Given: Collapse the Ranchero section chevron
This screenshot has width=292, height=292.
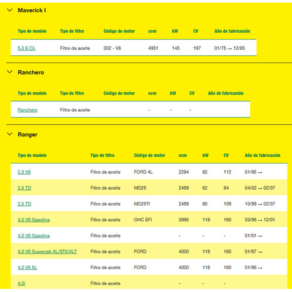Looking at the screenshot, I should (x=10, y=72).
